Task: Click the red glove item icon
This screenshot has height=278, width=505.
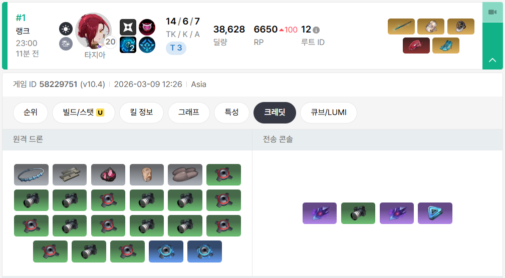Action: [x=416, y=45]
